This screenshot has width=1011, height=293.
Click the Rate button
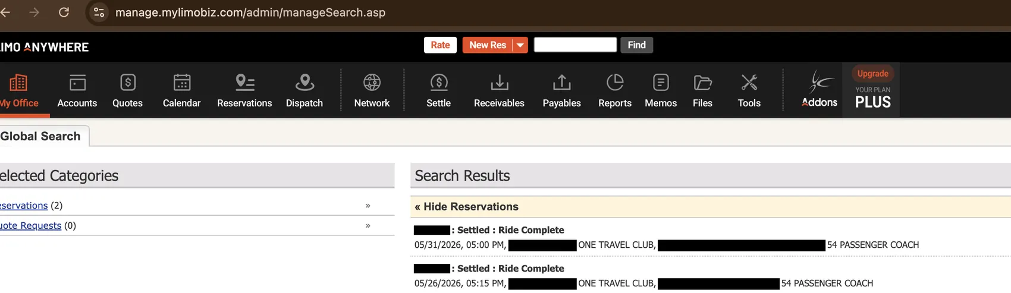coord(440,45)
